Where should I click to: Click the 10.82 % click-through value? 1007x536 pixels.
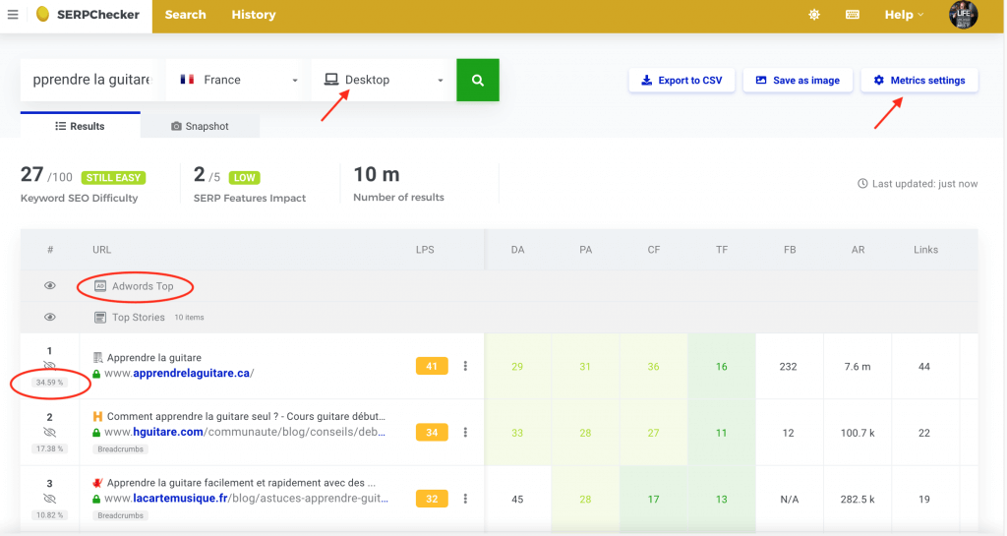tap(49, 514)
